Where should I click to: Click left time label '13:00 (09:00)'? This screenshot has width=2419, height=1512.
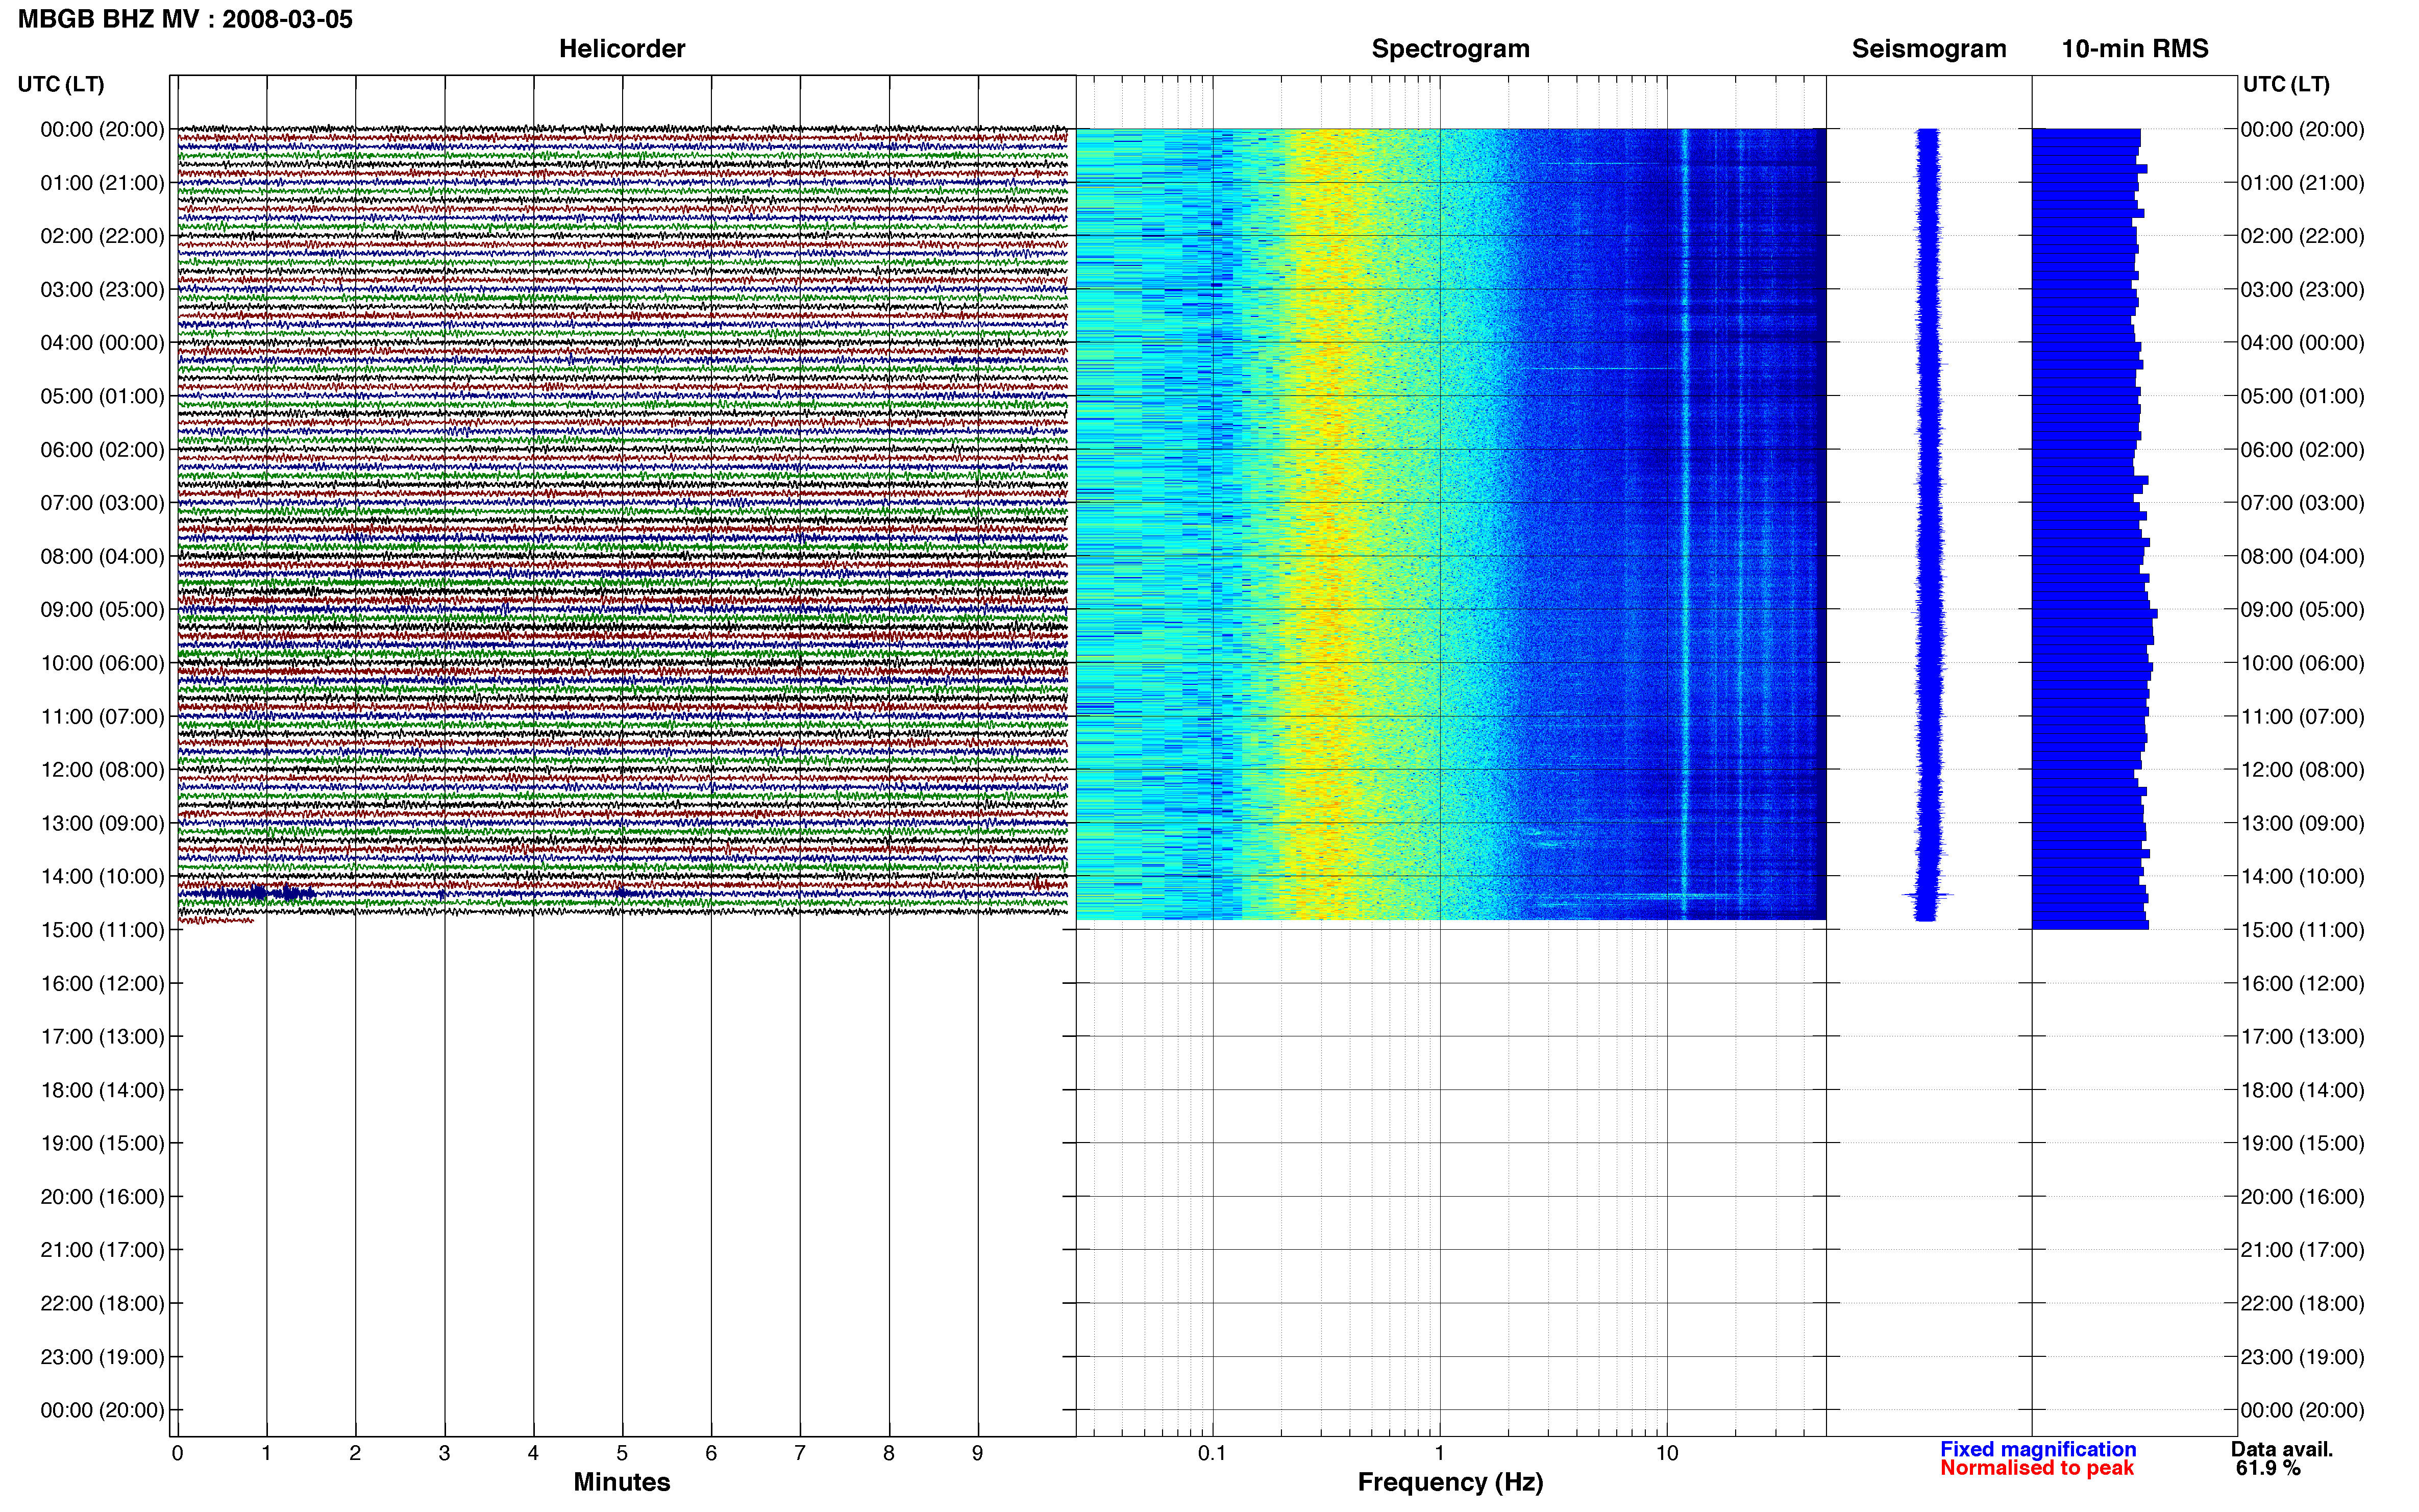tap(102, 823)
